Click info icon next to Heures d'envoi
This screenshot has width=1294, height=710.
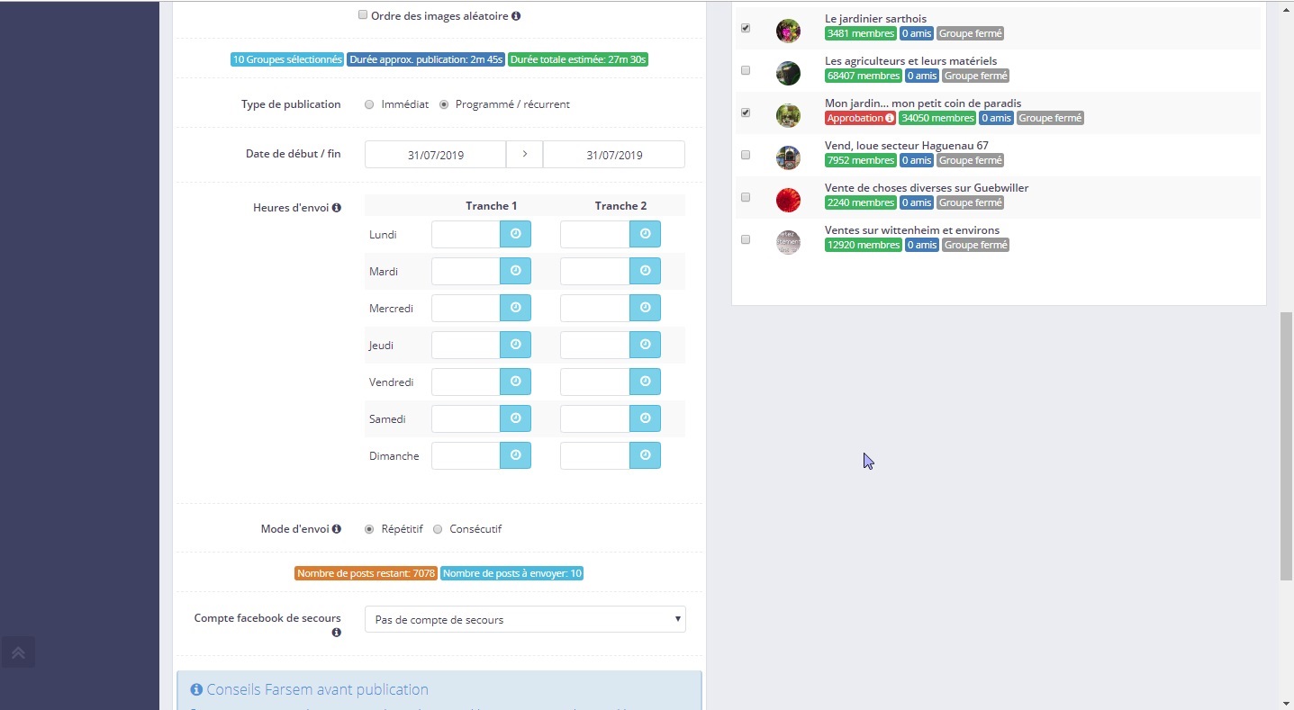(x=337, y=208)
